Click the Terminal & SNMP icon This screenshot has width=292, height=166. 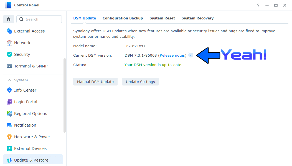pyautogui.click(x=9, y=66)
